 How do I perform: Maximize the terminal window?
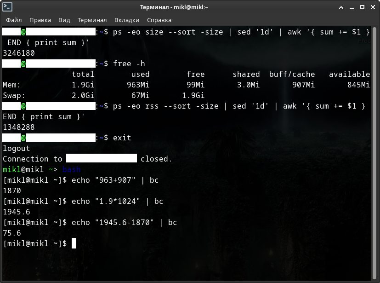coord(362,7)
